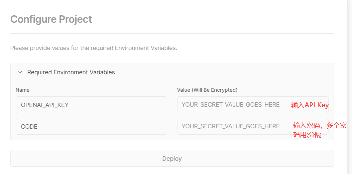Click the vertical scrollbar on the right edge

click(x=350, y=87)
